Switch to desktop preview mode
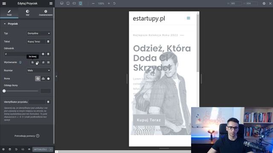The width and height of the screenshot is (273, 153). [61, 3]
